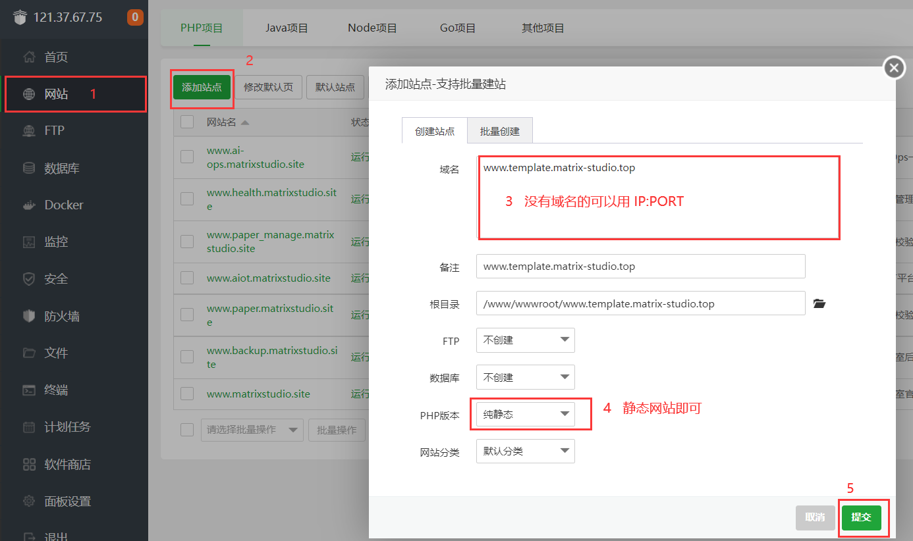Sort by 网站名 column arrow
Image resolution: width=913 pixels, height=541 pixels.
245,122
